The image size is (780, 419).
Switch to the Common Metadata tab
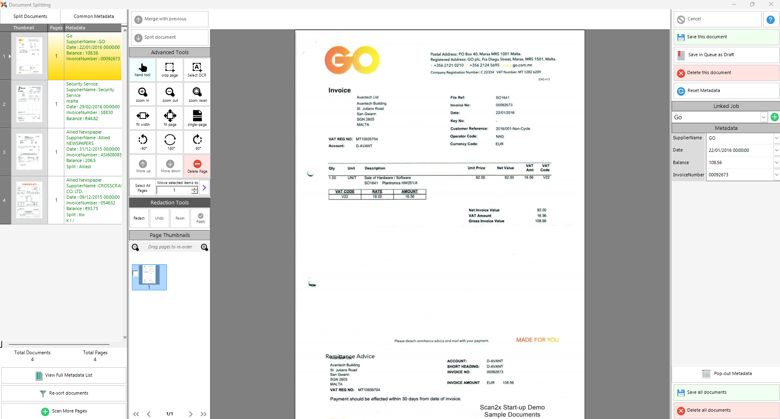click(94, 16)
